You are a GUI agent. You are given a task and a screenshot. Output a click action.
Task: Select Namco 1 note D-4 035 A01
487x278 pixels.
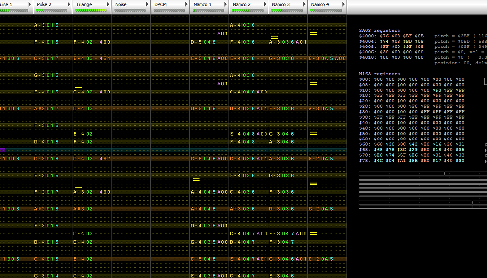[x=209, y=226]
